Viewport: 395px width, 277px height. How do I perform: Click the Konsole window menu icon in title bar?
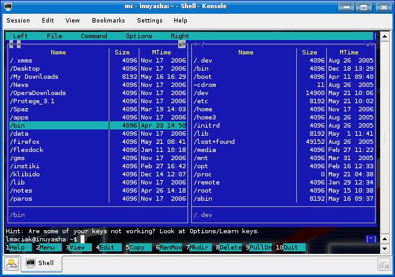(7, 6)
